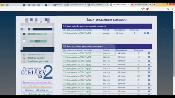Screen dimensions: 175x98
Task: Click the 'Переходы' header in the archived campaigns table
Action: [x=139, y=50]
